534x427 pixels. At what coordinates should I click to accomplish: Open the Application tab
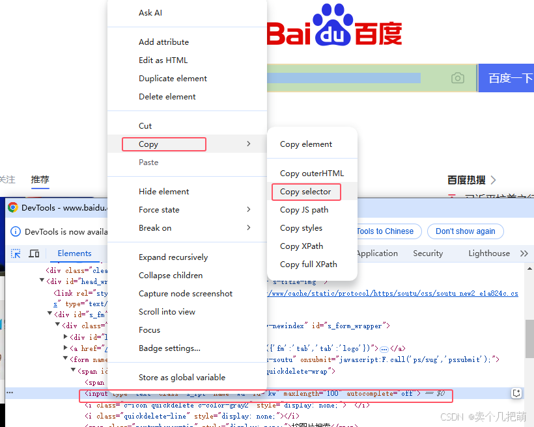point(377,253)
